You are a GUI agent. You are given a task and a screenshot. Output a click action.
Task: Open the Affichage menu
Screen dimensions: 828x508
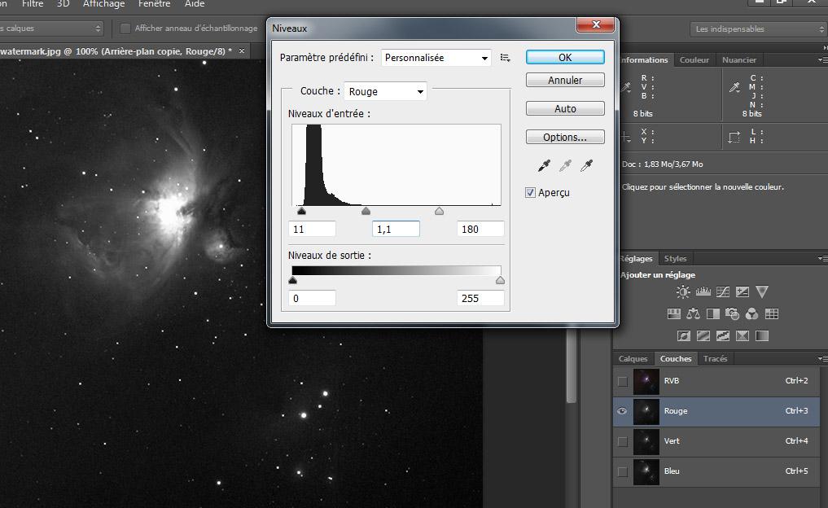(104, 4)
